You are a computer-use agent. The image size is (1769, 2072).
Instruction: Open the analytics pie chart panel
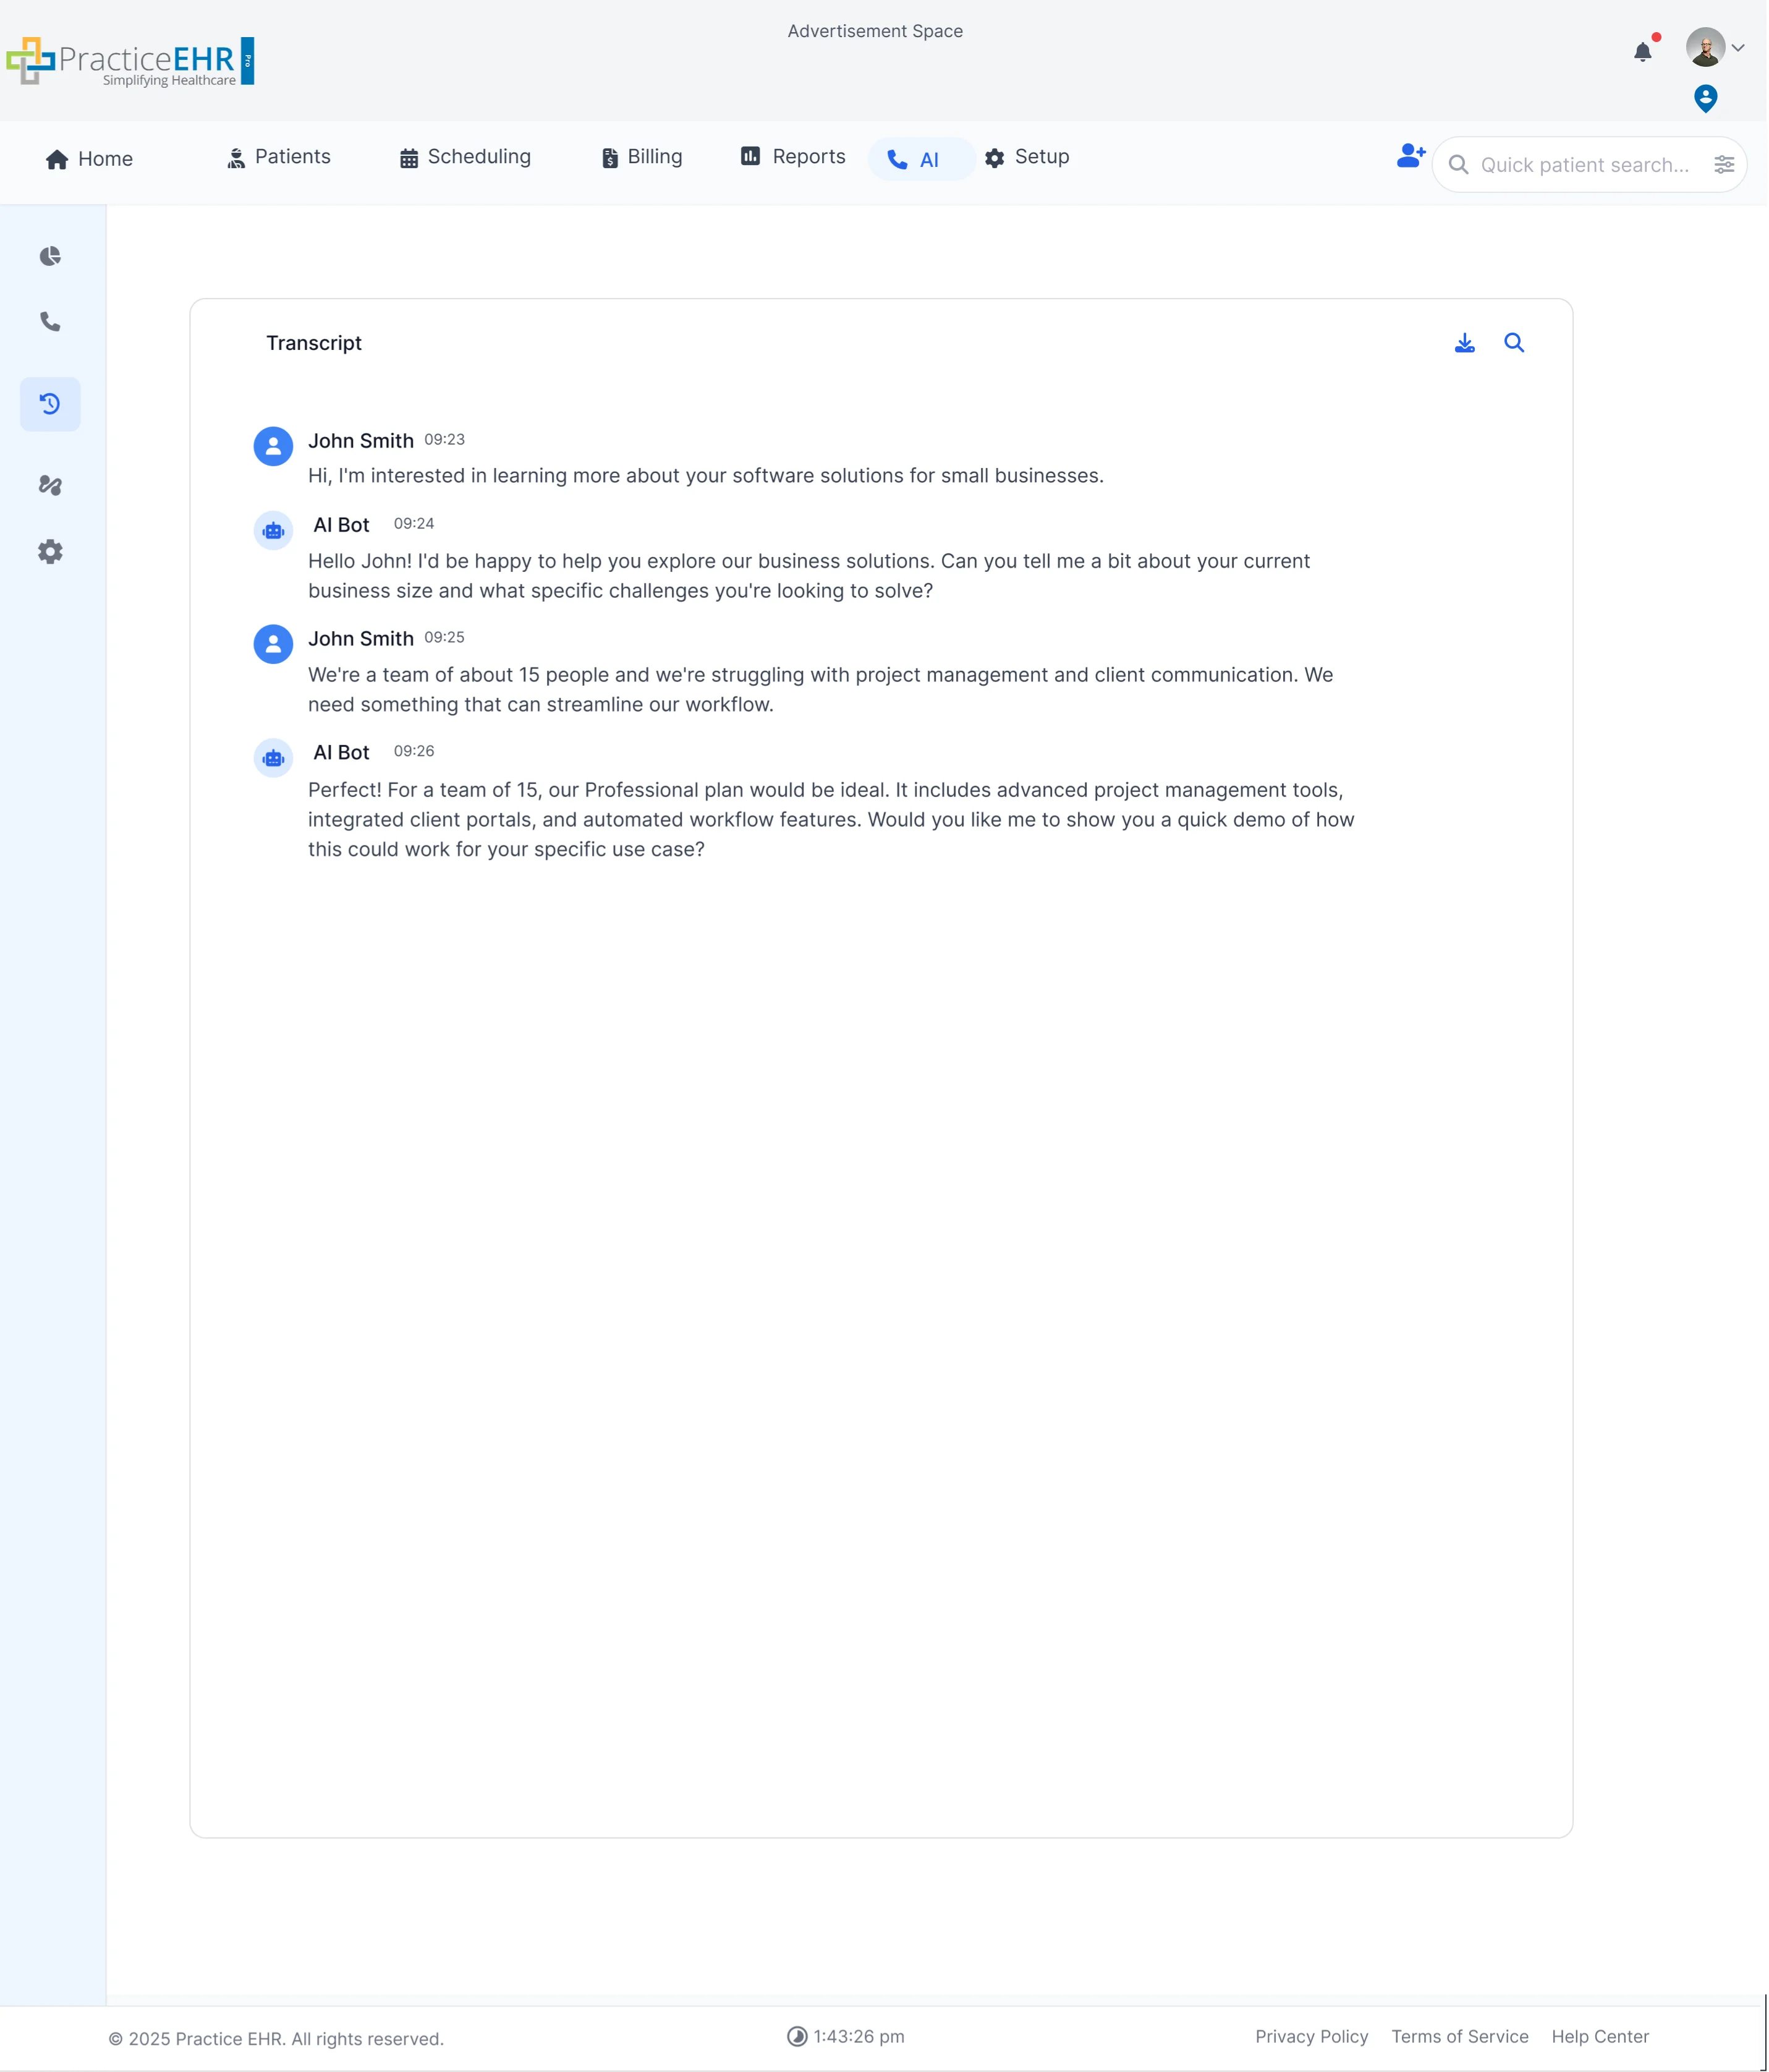[50, 256]
